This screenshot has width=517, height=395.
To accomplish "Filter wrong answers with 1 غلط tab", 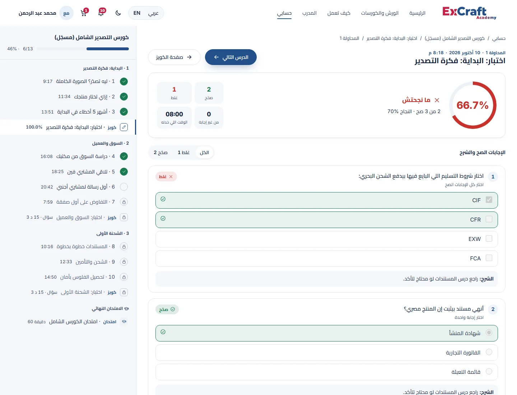I will coord(183,153).
